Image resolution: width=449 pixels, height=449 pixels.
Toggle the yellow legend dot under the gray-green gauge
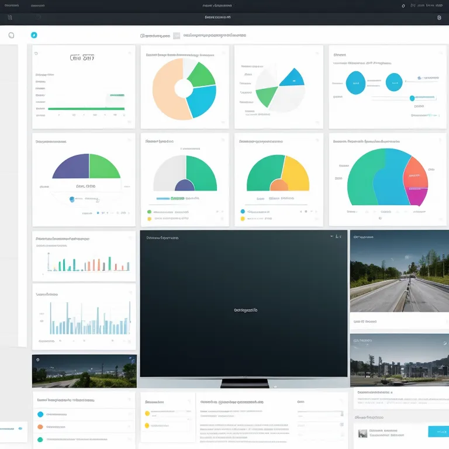[x=149, y=219]
